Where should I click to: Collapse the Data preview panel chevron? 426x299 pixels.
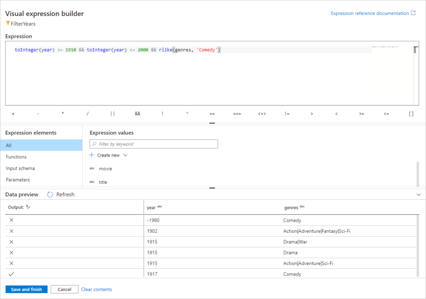pyautogui.click(x=419, y=195)
